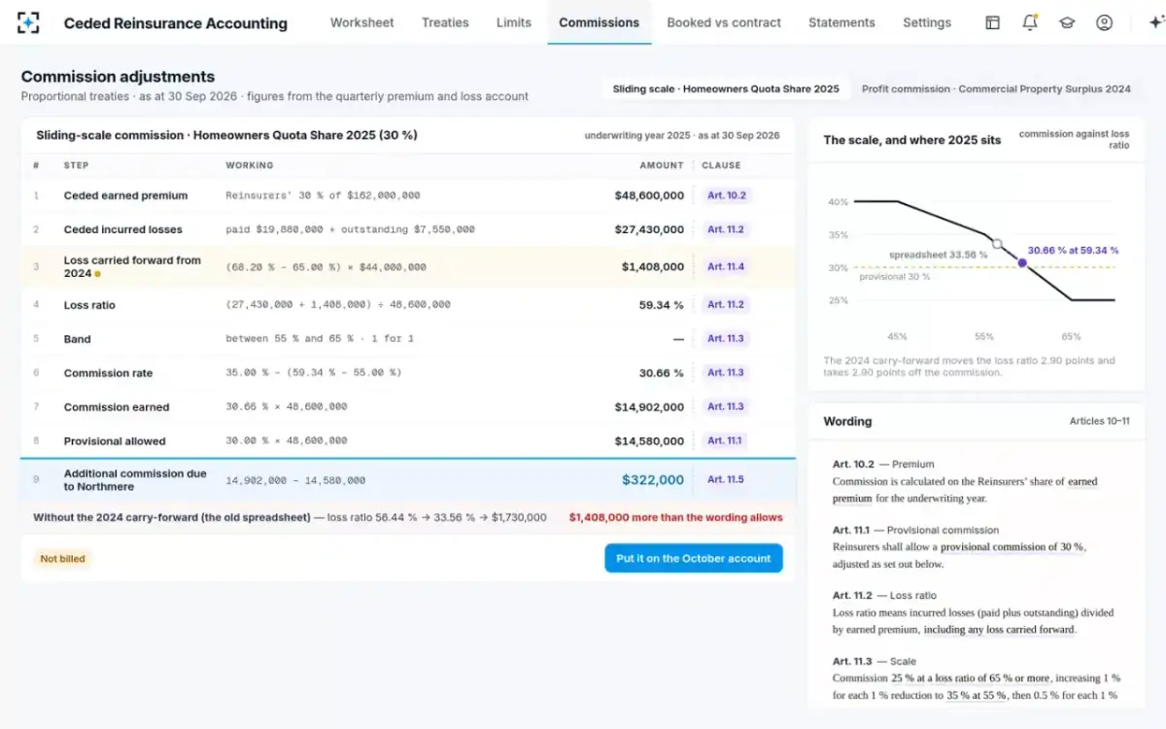Image resolution: width=1166 pixels, height=729 pixels.
Task: Click the red '$1,408,000 more than the wording allows' text
Action: [675, 517]
